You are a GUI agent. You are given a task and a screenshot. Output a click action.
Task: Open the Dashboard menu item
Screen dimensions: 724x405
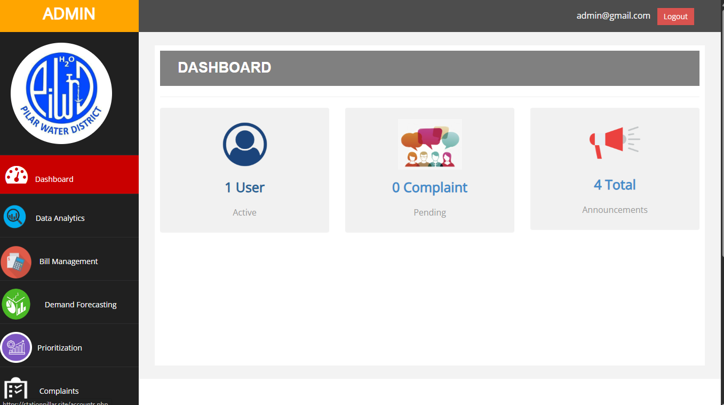(69, 174)
